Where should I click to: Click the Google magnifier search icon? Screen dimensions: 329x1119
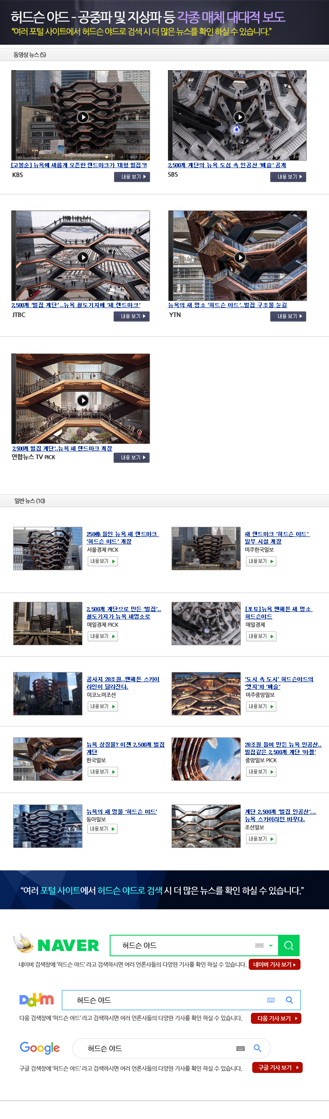[258, 1048]
